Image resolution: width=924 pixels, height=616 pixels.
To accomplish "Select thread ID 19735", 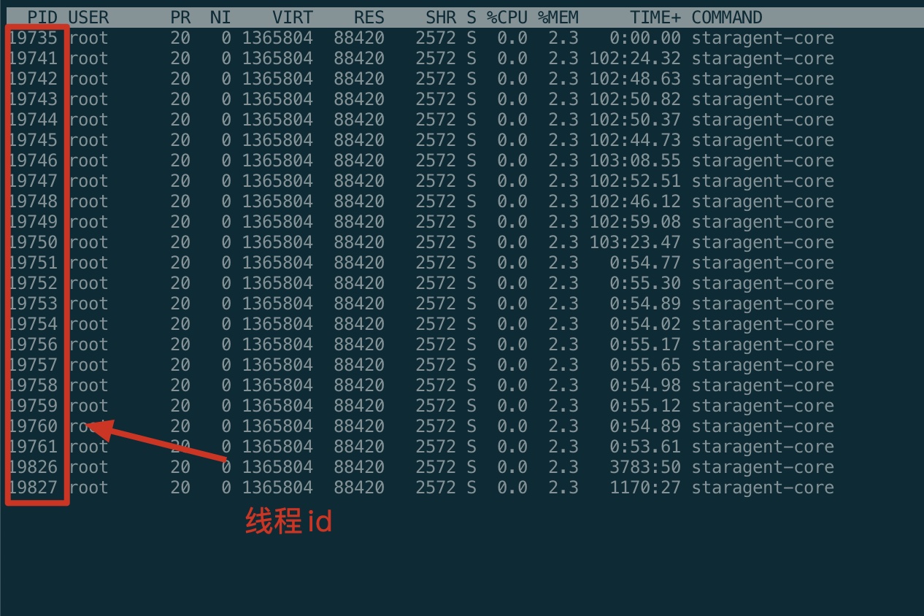I will pyautogui.click(x=34, y=38).
